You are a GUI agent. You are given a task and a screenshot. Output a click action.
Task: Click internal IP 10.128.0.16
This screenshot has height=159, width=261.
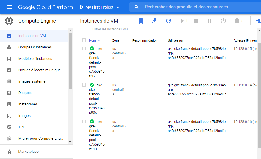(x=242, y=122)
